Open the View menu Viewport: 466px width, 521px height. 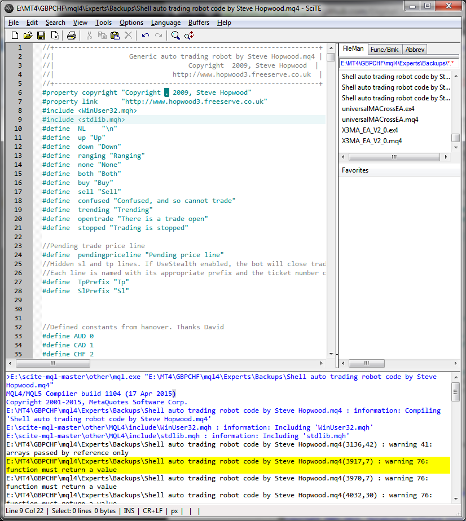point(80,23)
